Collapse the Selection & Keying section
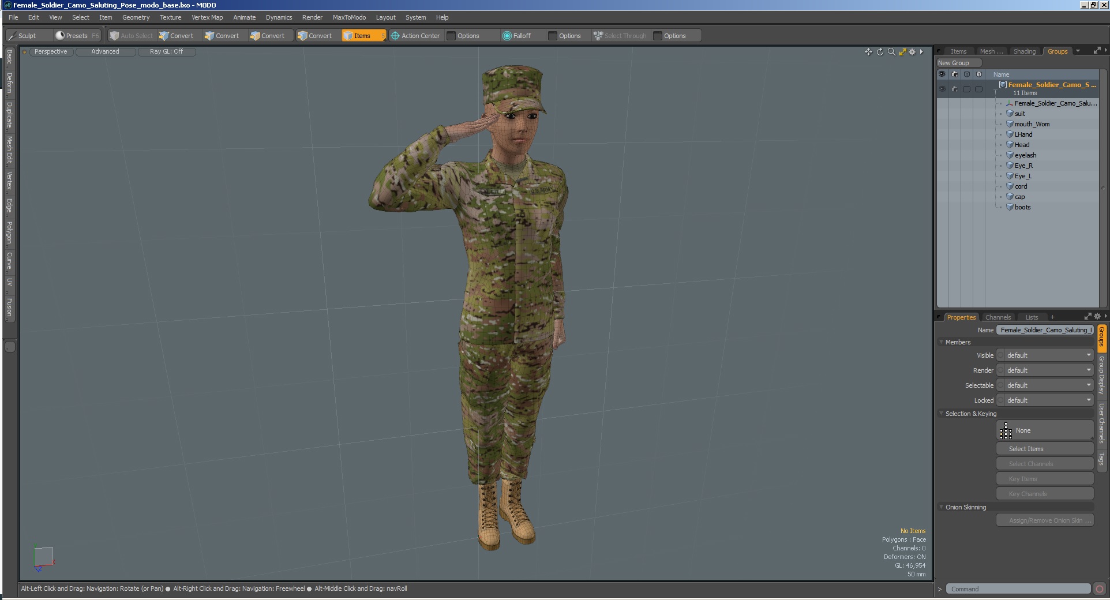This screenshot has width=1110, height=600. coord(942,414)
